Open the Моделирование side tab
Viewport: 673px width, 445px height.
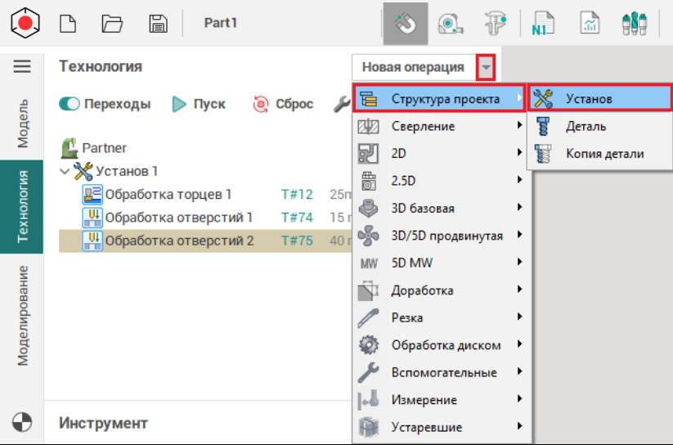pos(23,315)
